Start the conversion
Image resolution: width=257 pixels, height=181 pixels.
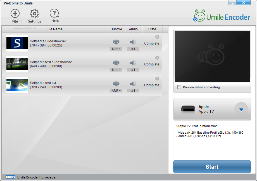pyautogui.click(x=212, y=167)
